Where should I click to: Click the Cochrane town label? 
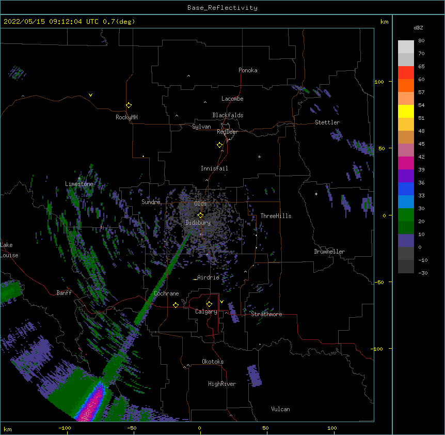(x=167, y=293)
